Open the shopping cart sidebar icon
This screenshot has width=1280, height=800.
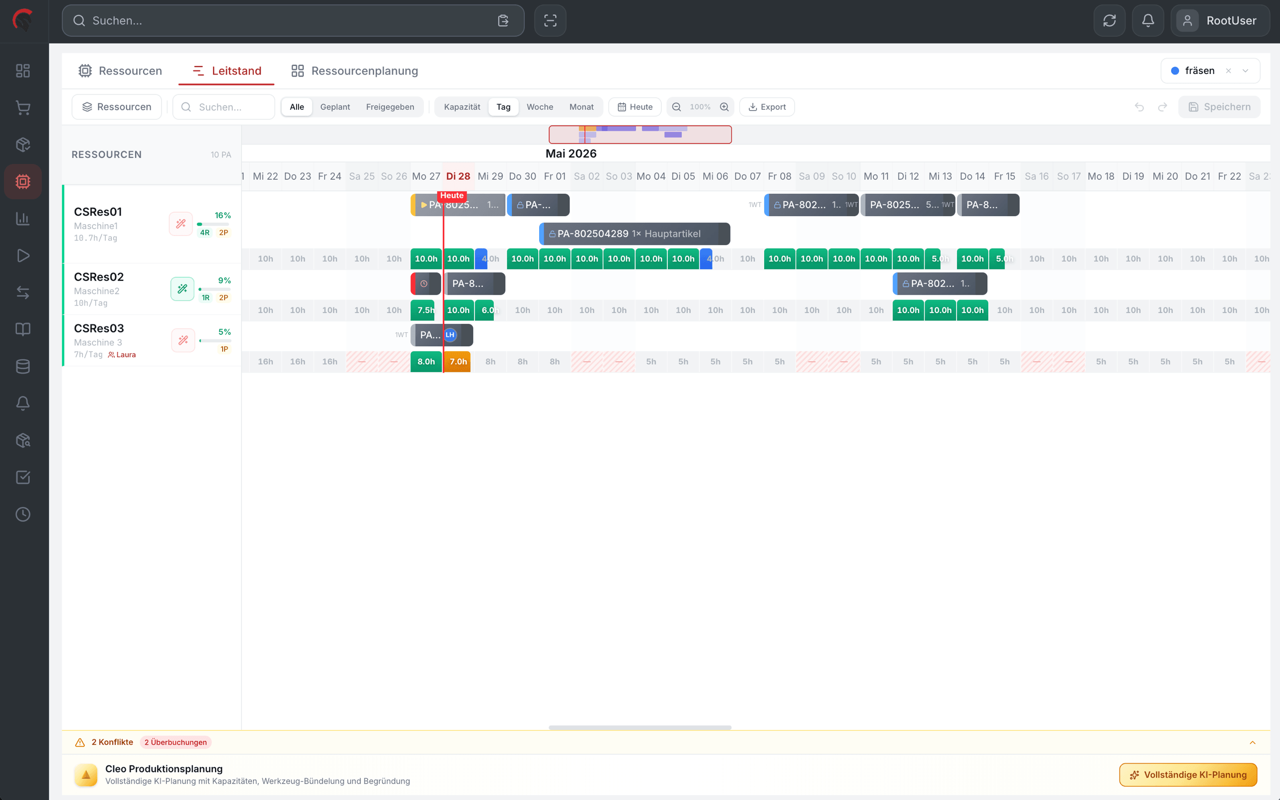pos(23,108)
